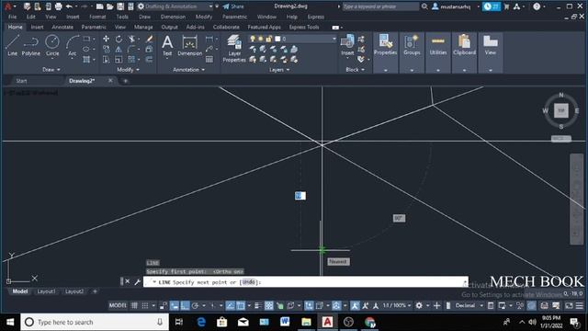Select the Line tool
The image size is (588, 331).
tap(12, 45)
